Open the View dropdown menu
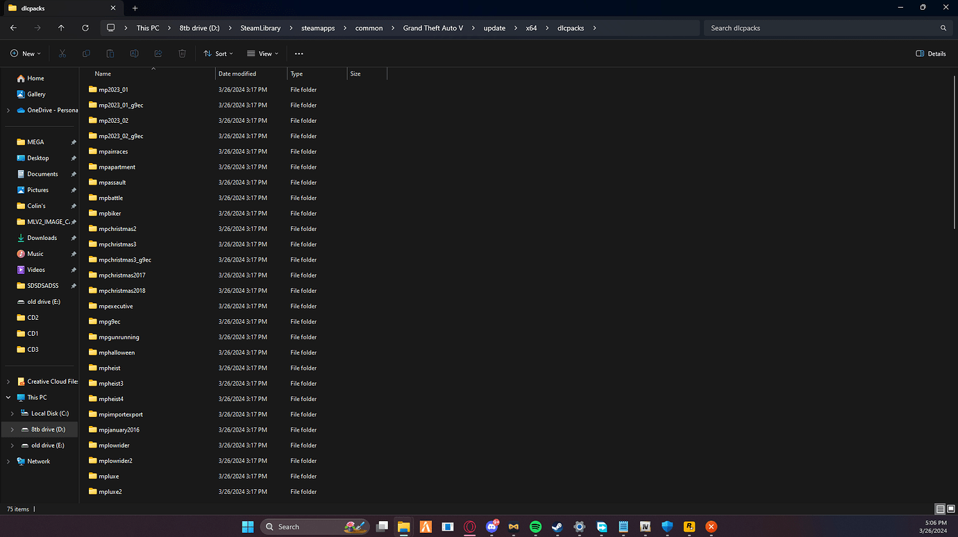Screen dimensions: 958x537 (262, 53)
